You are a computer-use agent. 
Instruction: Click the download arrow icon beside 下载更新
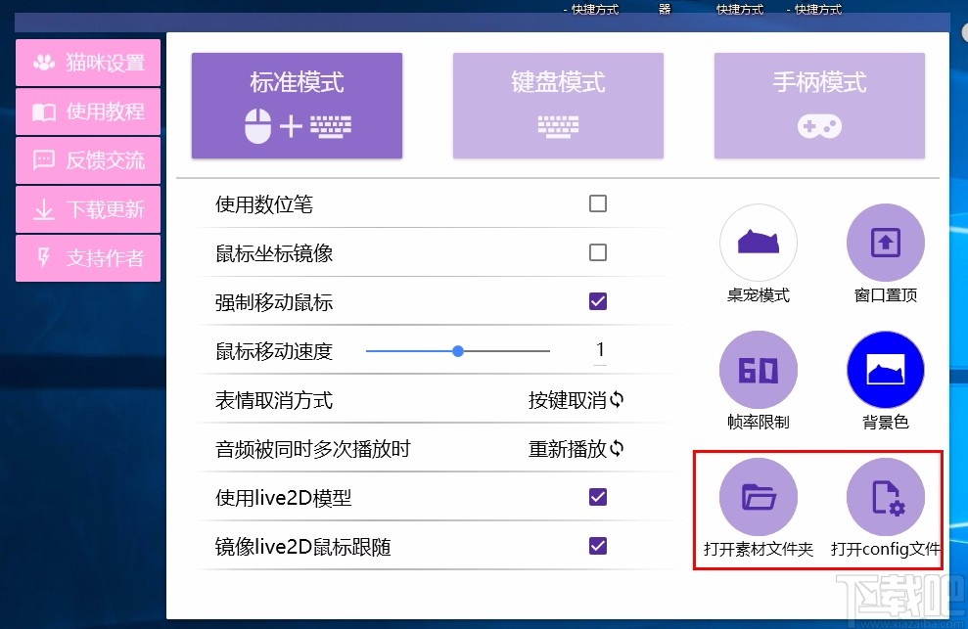[44, 210]
